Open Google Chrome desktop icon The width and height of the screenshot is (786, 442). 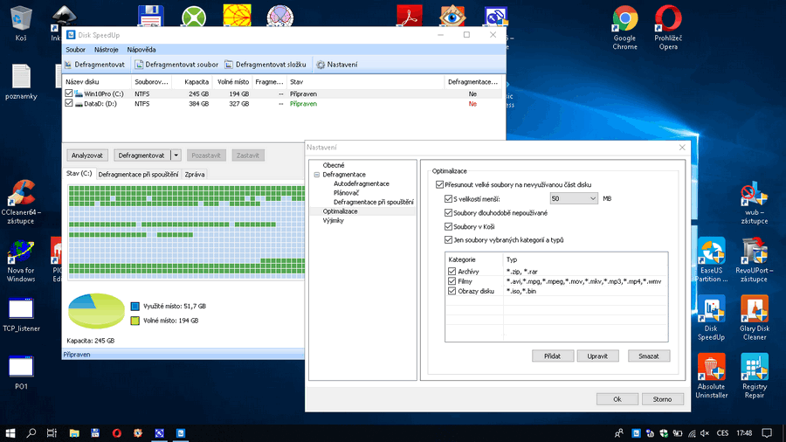tap(624, 19)
